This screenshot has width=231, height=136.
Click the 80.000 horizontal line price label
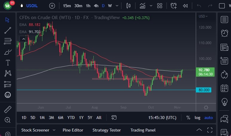click(204, 90)
